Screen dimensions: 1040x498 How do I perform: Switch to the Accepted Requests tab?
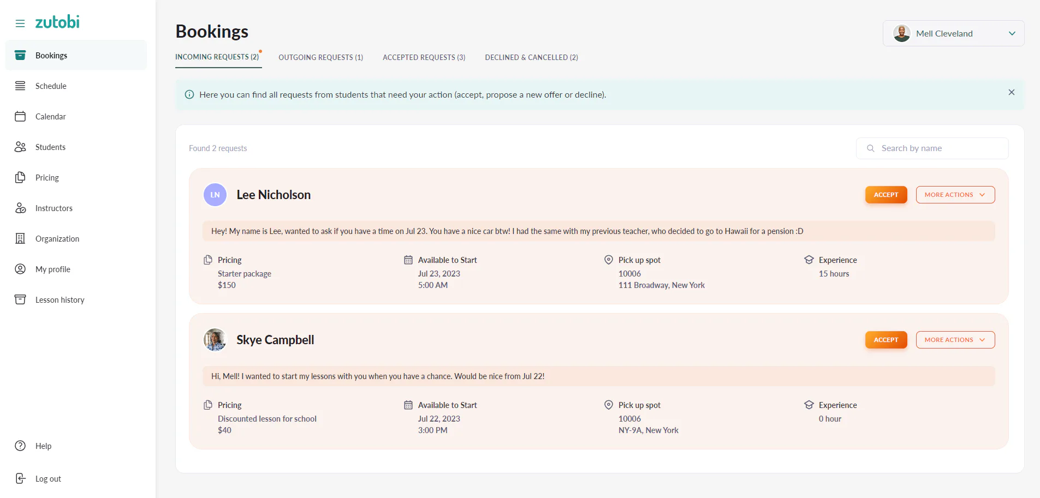pos(424,57)
